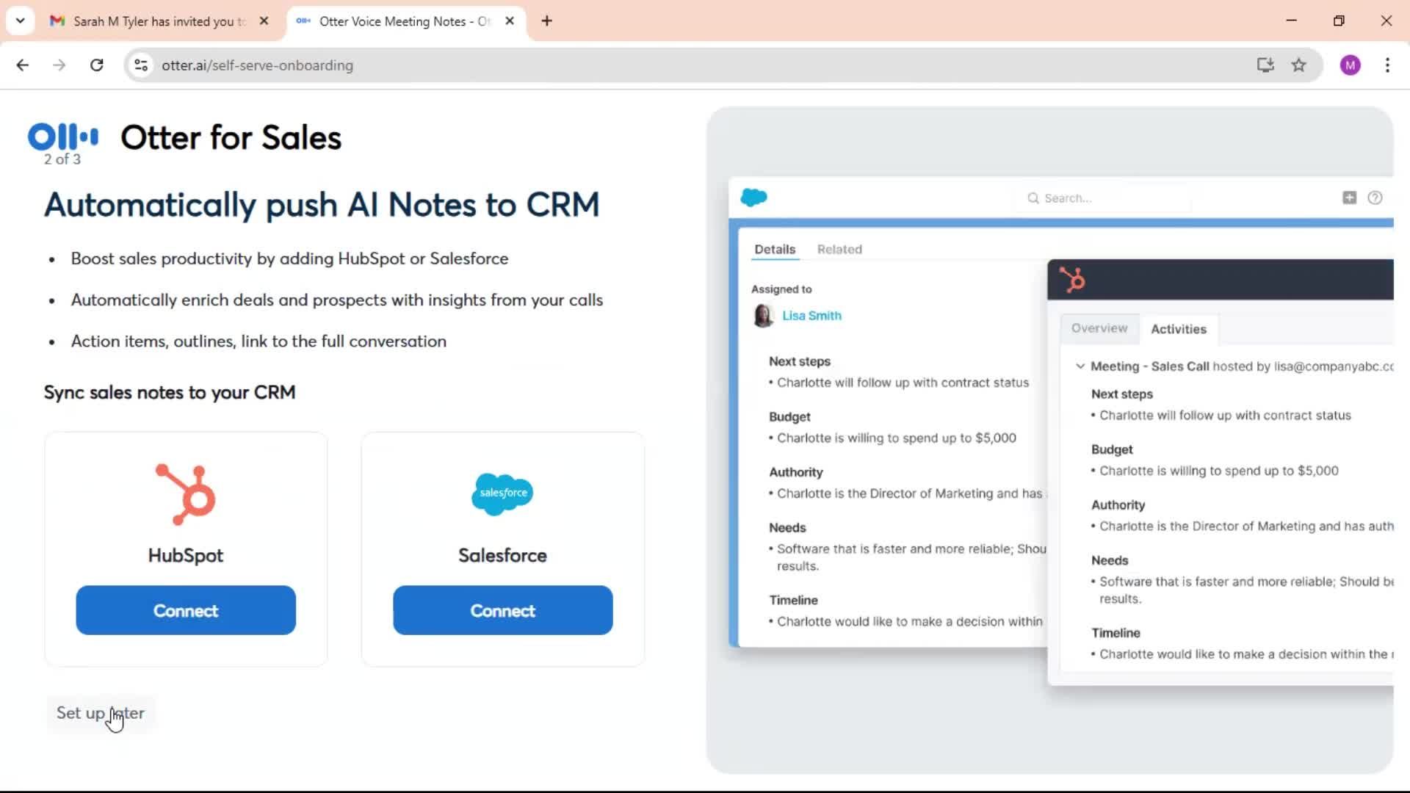Open a new browser tab
The image size is (1410, 793).
pyautogui.click(x=546, y=21)
